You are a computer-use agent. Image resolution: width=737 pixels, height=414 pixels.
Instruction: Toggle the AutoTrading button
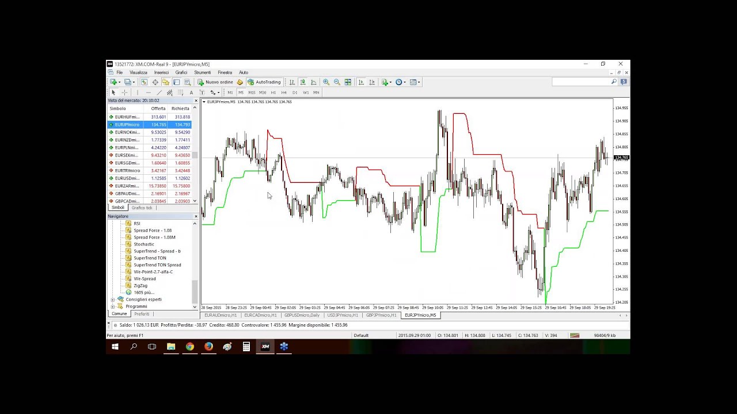pos(264,82)
